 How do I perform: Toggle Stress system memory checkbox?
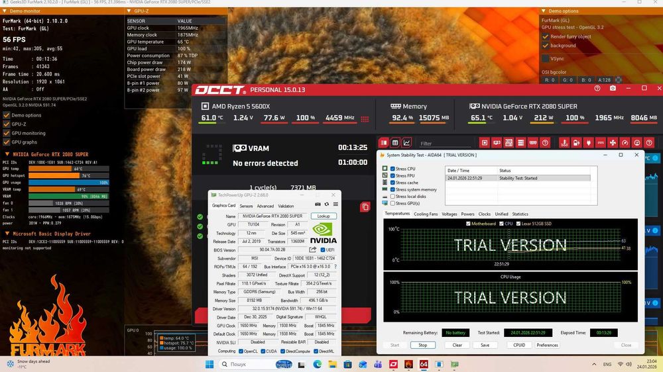point(392,189)
